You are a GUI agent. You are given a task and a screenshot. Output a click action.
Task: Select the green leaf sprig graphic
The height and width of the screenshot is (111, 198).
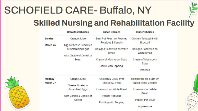coord(193,10)
